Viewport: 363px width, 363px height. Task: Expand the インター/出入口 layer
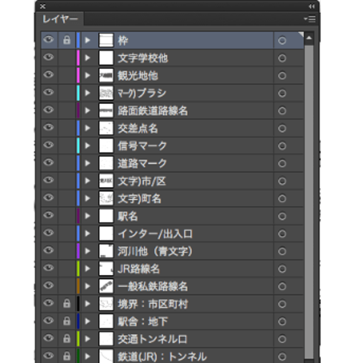(x=88, y=234)
